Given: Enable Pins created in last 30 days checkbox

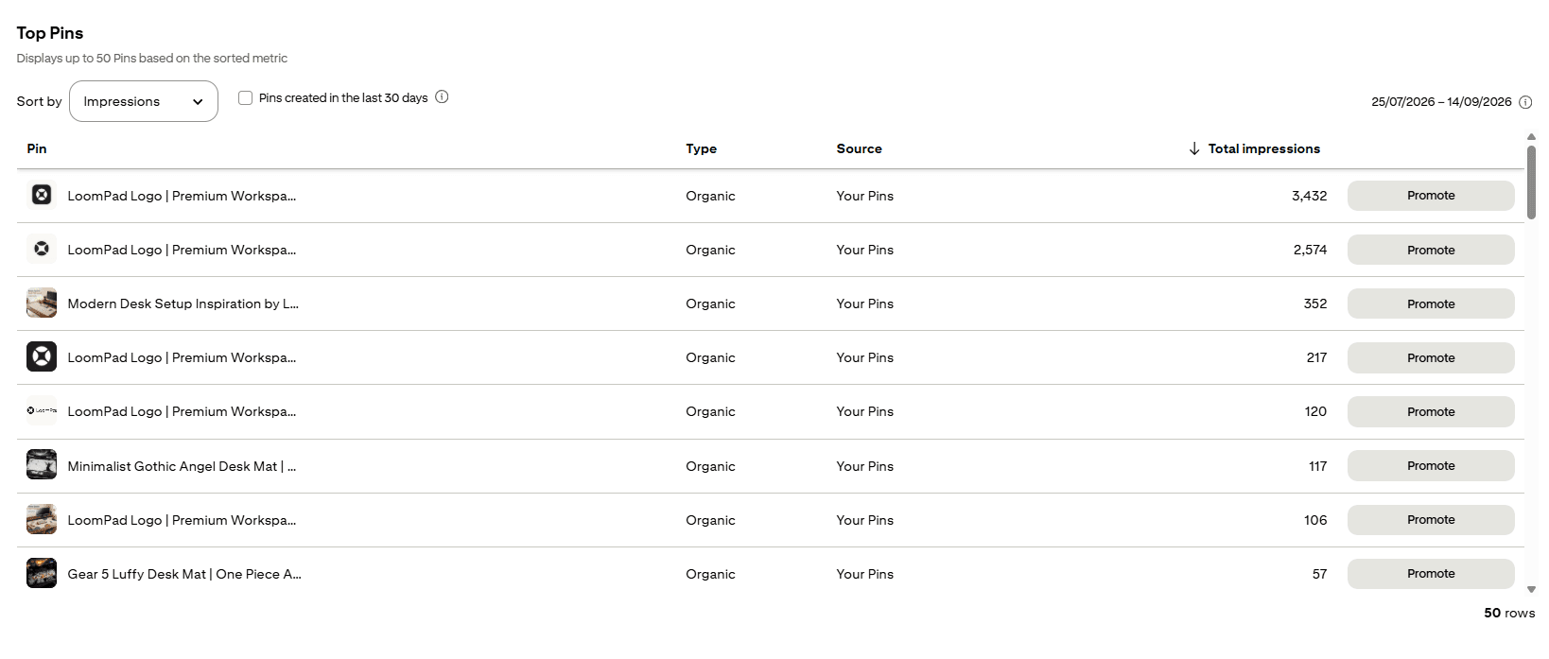Looking at the screenshot, I should 246,97.
